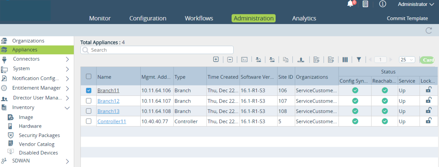
Task: Go to the Analytics tab
Action: [304, 18]
